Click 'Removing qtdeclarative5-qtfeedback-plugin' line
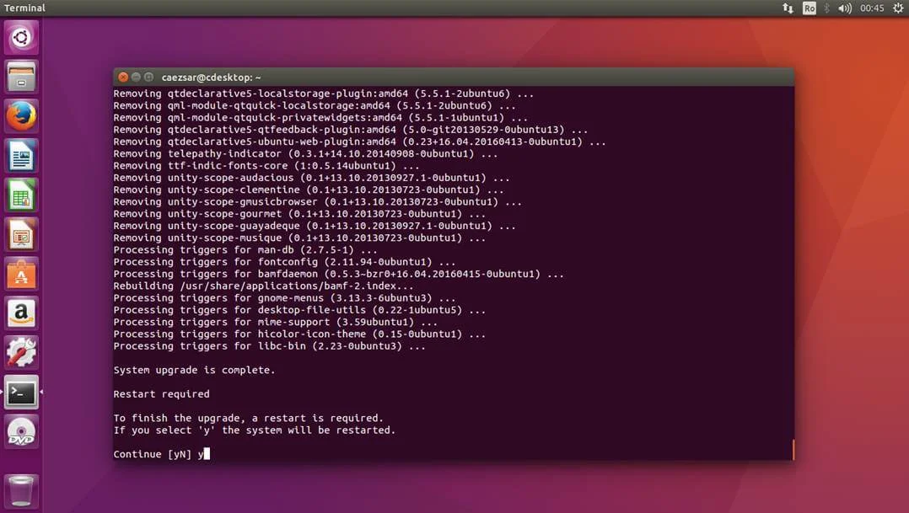 pyautogui.click(x=350, y=130)
